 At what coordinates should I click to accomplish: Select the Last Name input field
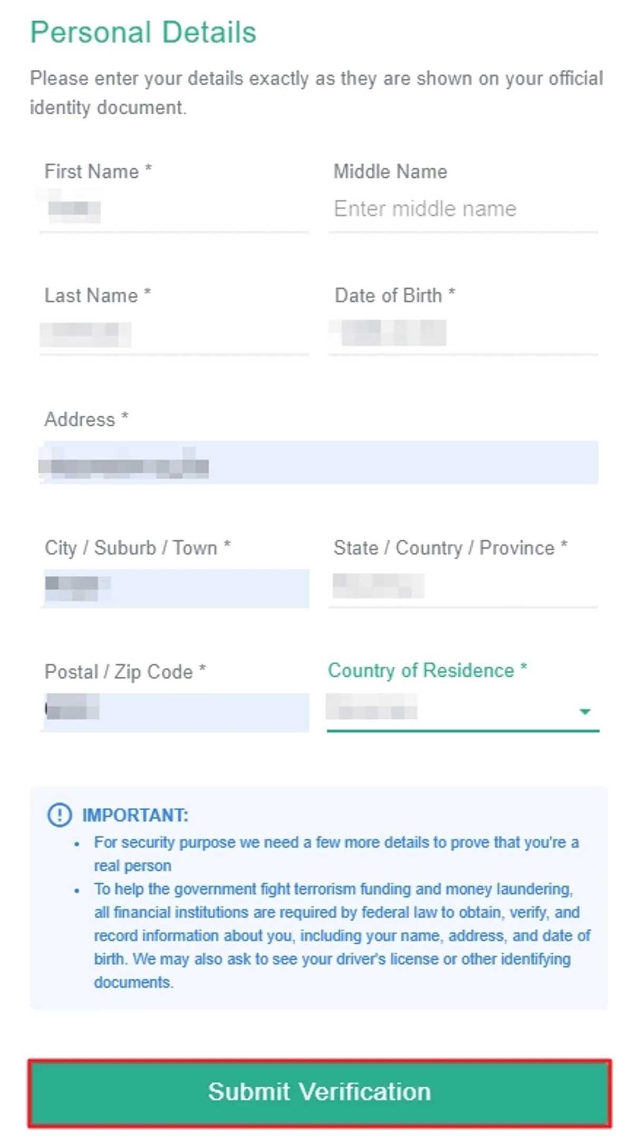[174, 333]
